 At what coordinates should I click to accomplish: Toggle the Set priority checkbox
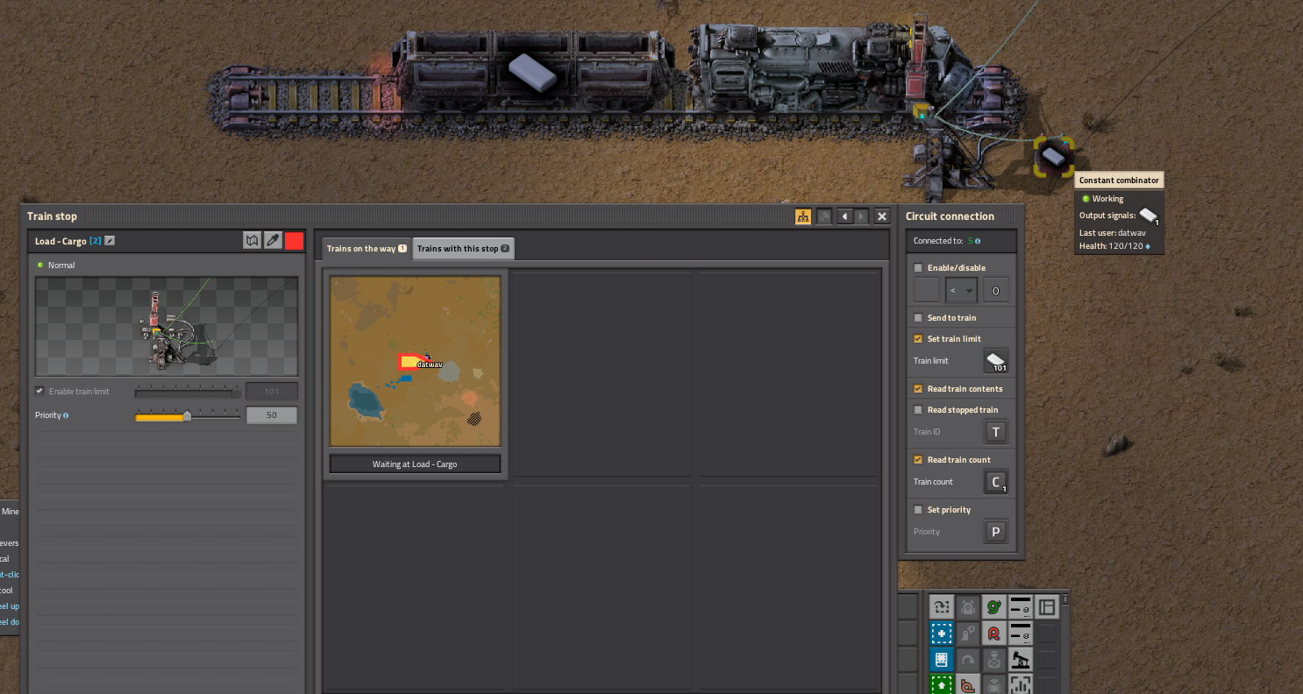[x=918, y=510]
